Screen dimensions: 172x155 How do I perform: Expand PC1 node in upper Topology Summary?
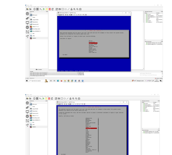click(145, 20)
